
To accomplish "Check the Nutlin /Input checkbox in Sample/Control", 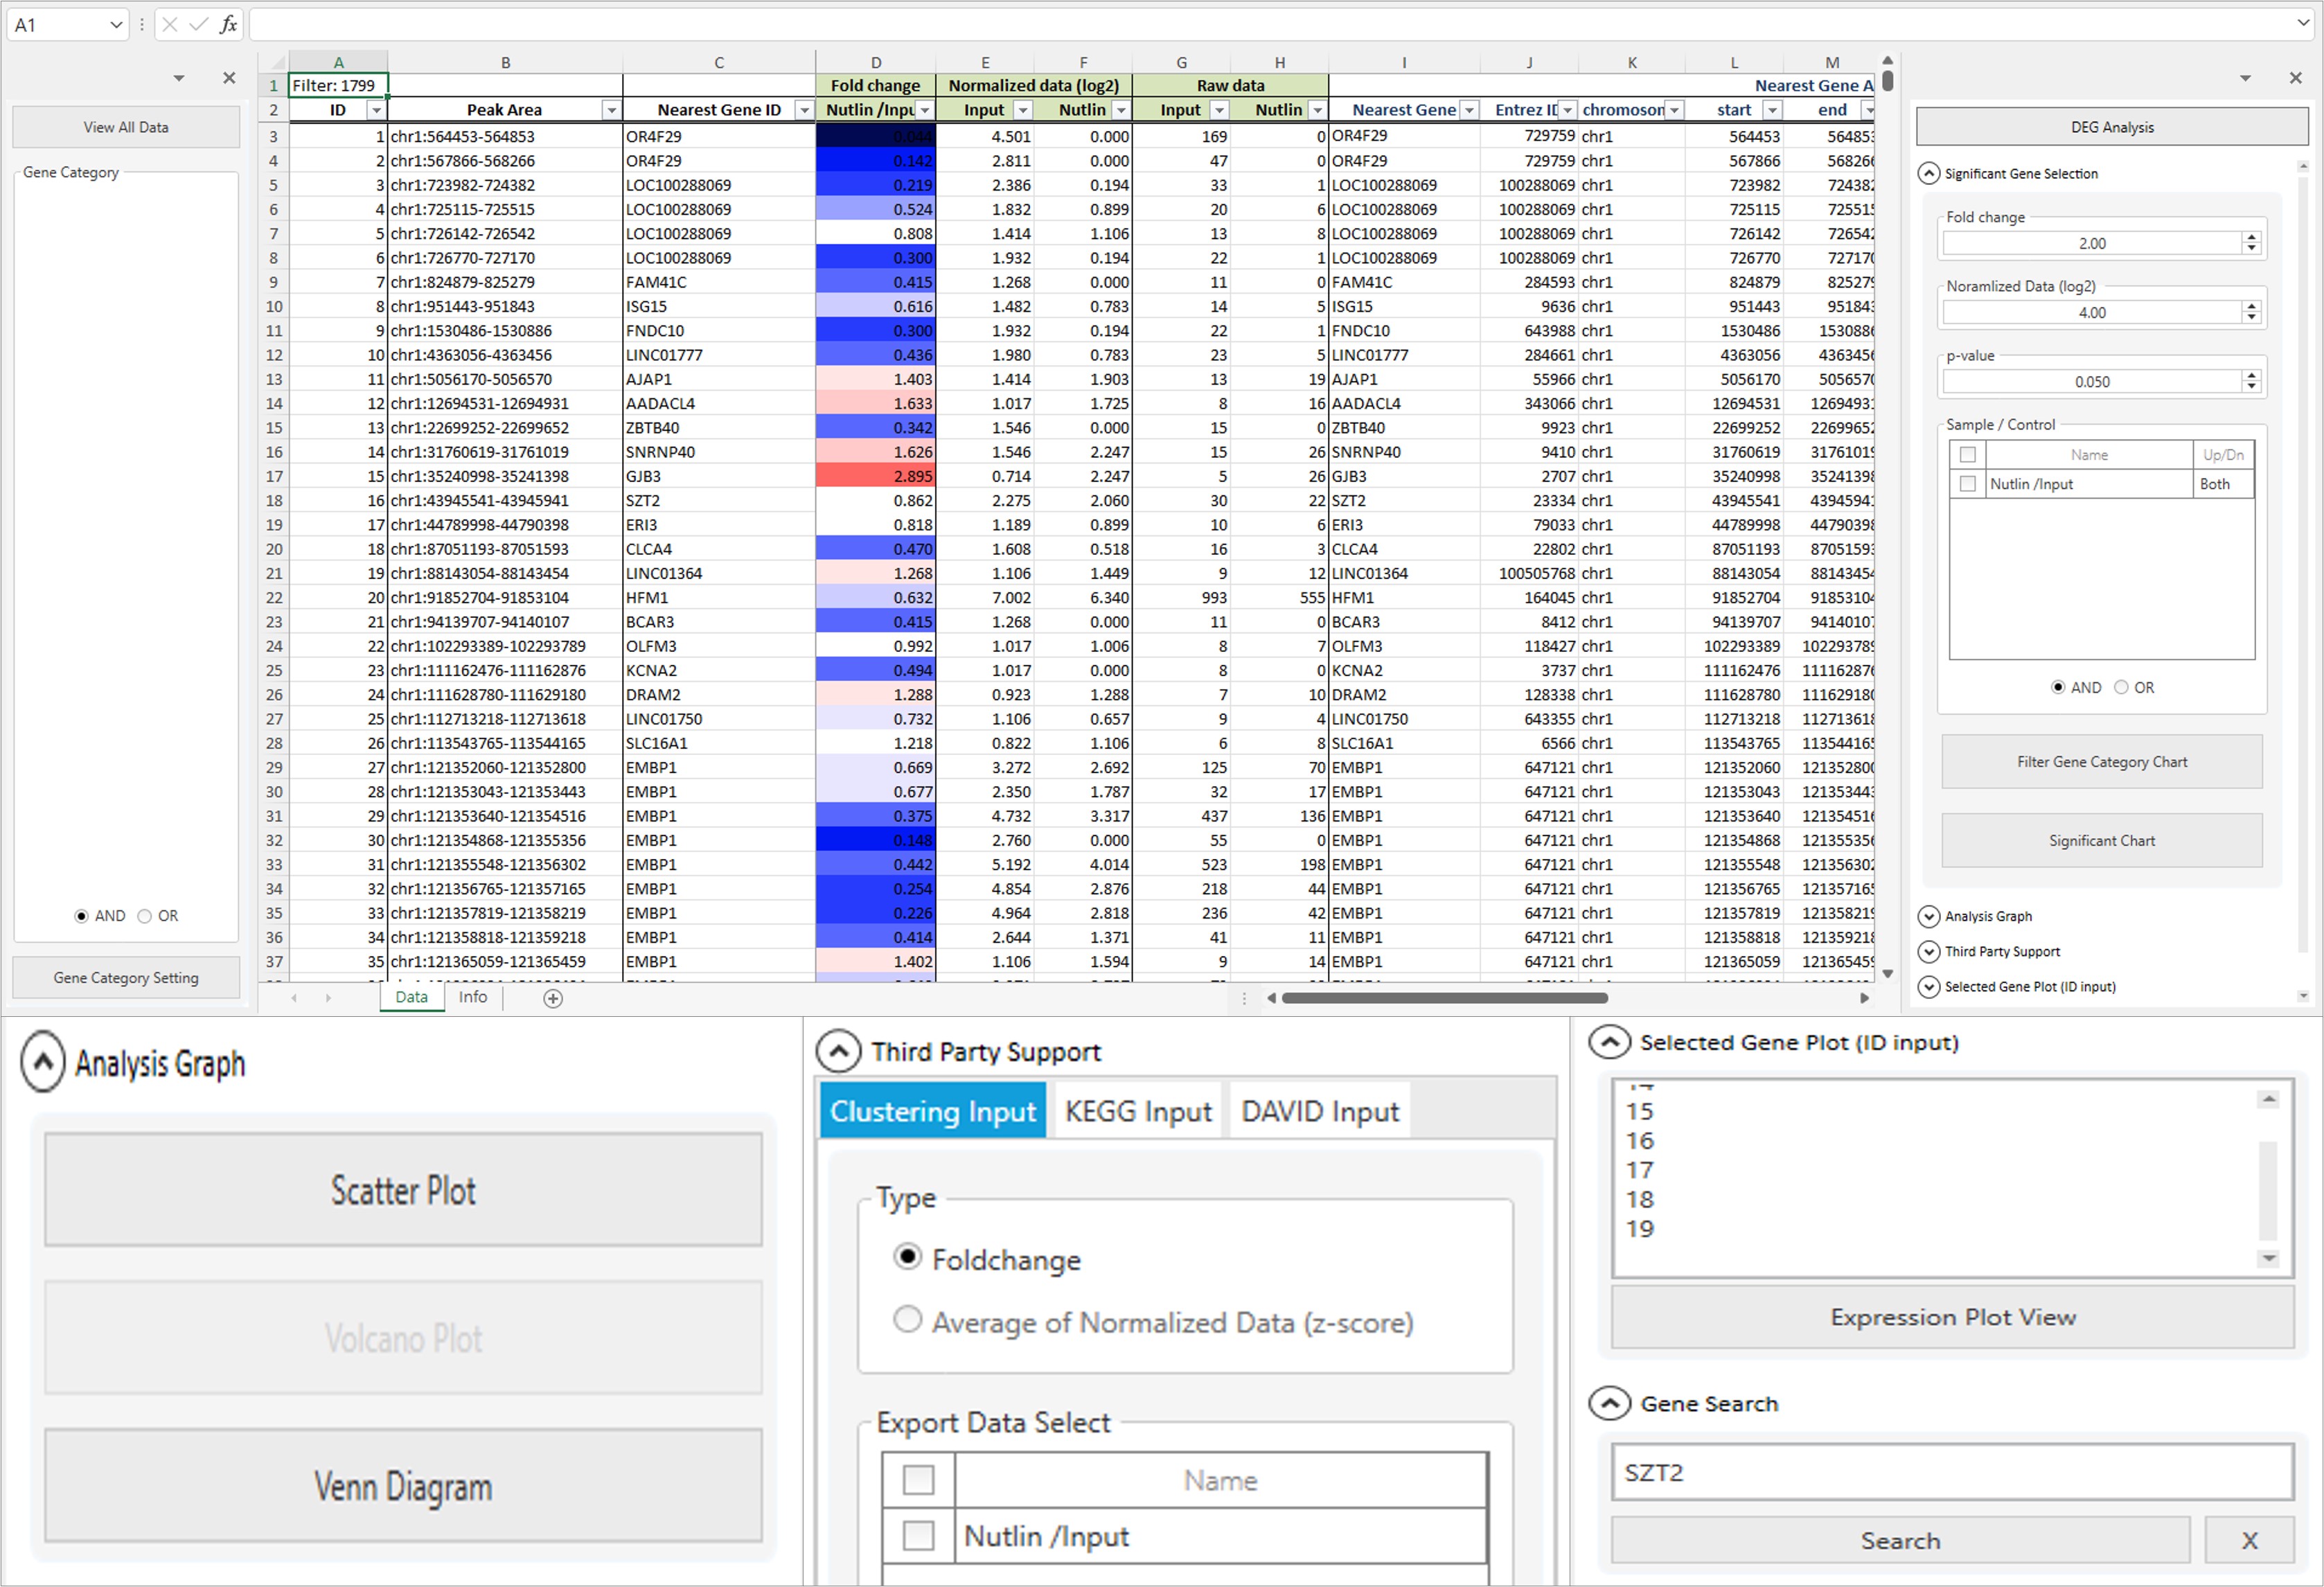I will pyautogui.click(x=1968, y=484).
